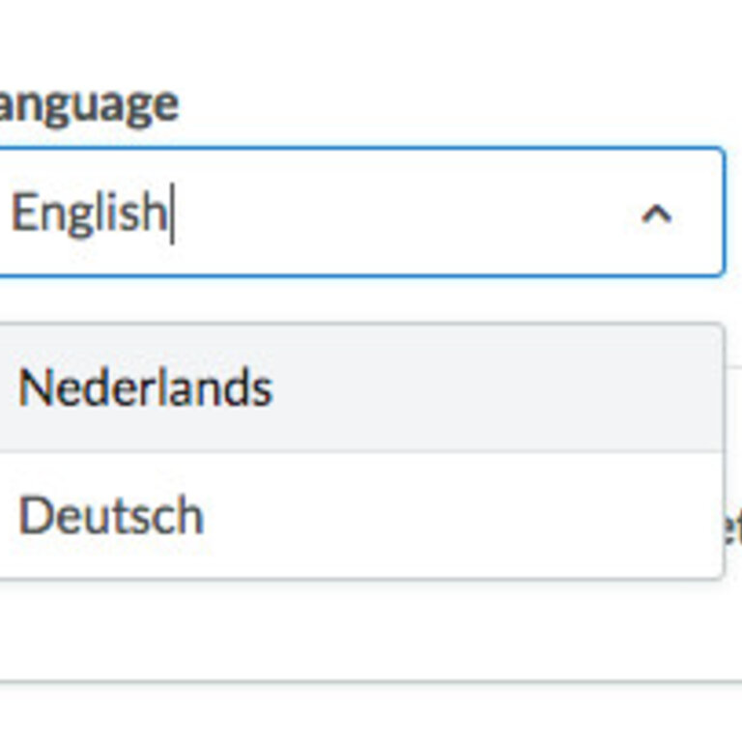
Task: Close the open Language combo box
Action: click(656, 214)
